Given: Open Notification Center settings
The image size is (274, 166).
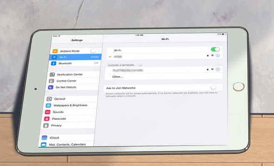Looking at the screenshot, I should pyautogui.click(x=74, y=74).
